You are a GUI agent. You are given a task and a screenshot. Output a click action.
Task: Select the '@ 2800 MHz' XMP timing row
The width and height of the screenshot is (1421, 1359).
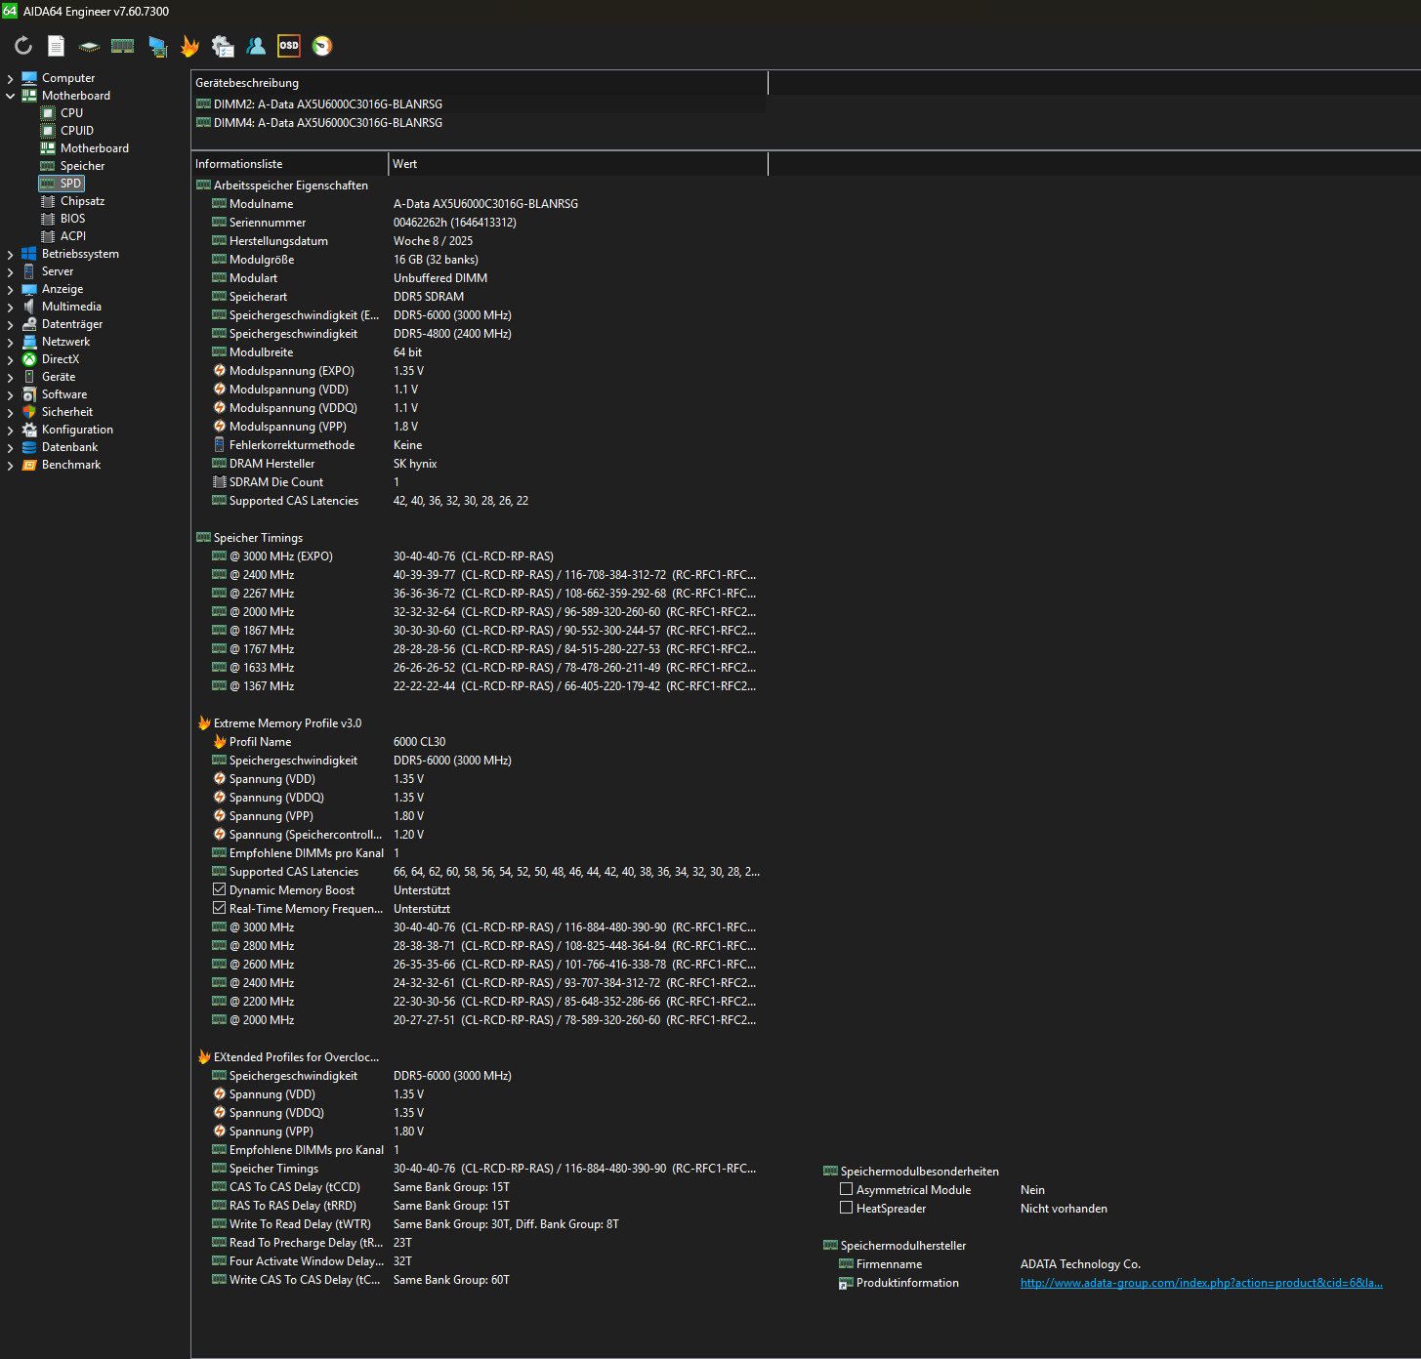(x=479, y=946)
